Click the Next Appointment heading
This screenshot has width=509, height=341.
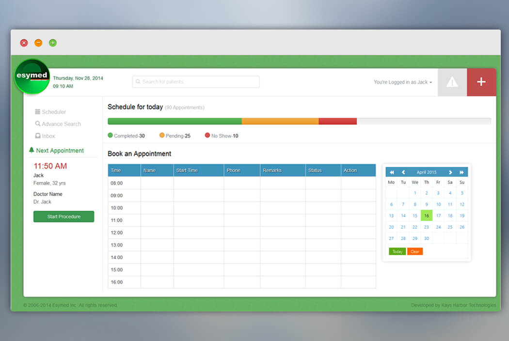click(60, 151)
